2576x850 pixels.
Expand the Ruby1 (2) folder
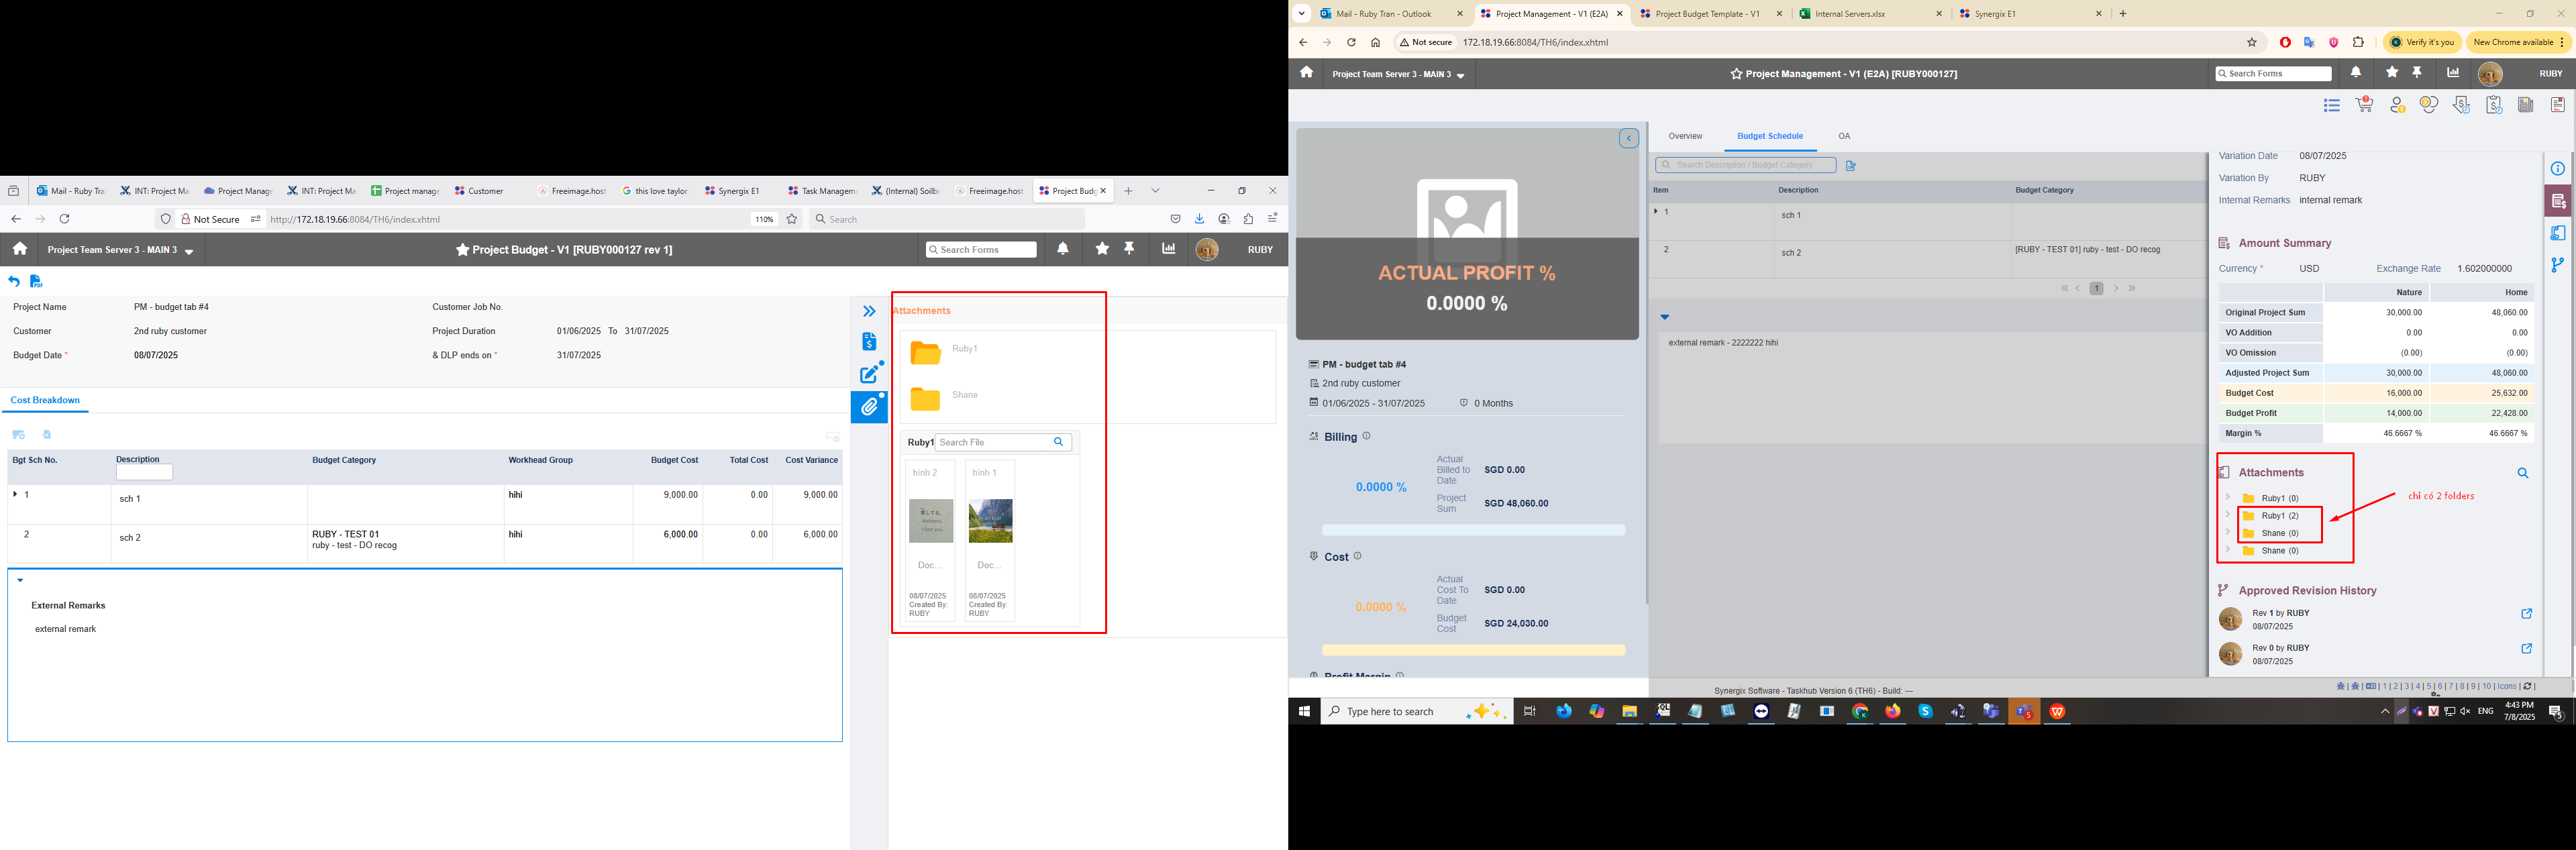pyautogui.click(x=2228, y=515)
